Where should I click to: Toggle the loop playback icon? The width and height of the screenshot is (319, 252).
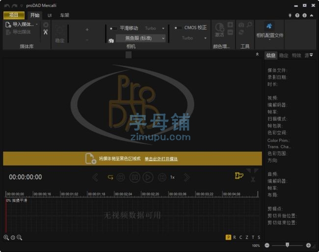click(110, 177)
